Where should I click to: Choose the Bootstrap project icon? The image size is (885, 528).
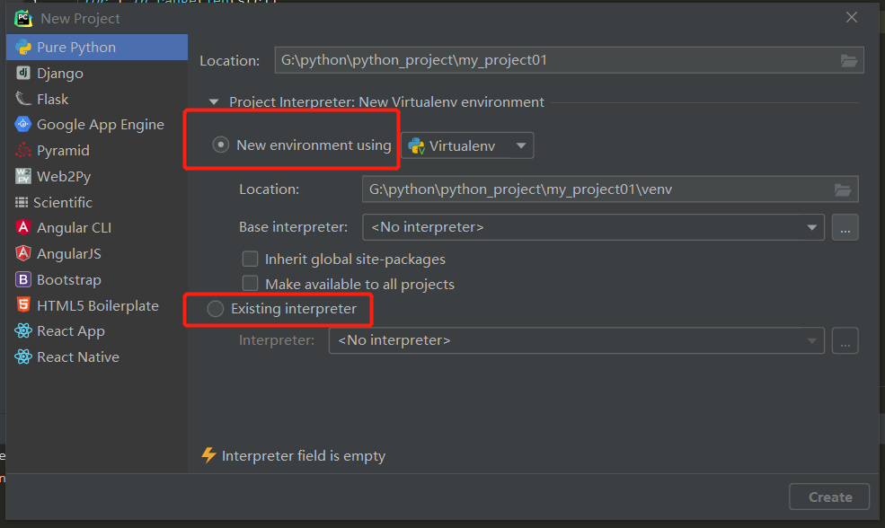pyautogui.click(x=23, y=279)
